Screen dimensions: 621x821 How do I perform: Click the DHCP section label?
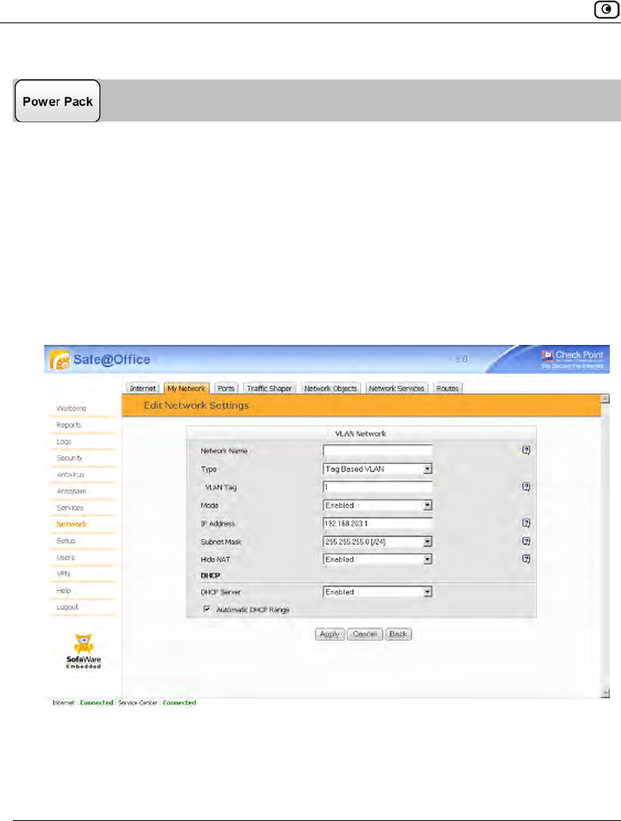point(211,575)
